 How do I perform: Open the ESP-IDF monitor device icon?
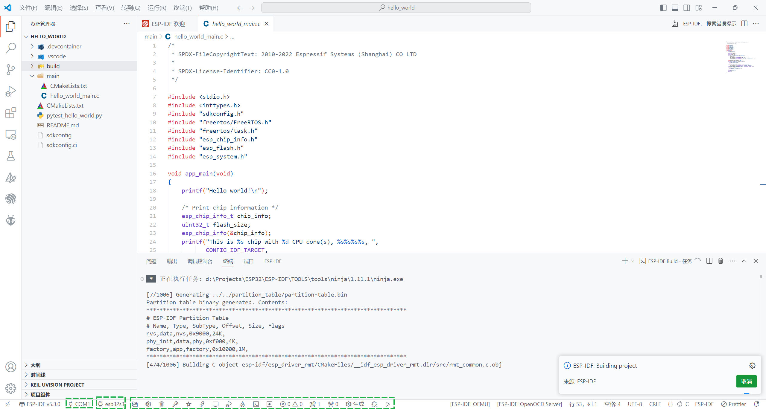[x=215, y=404]
